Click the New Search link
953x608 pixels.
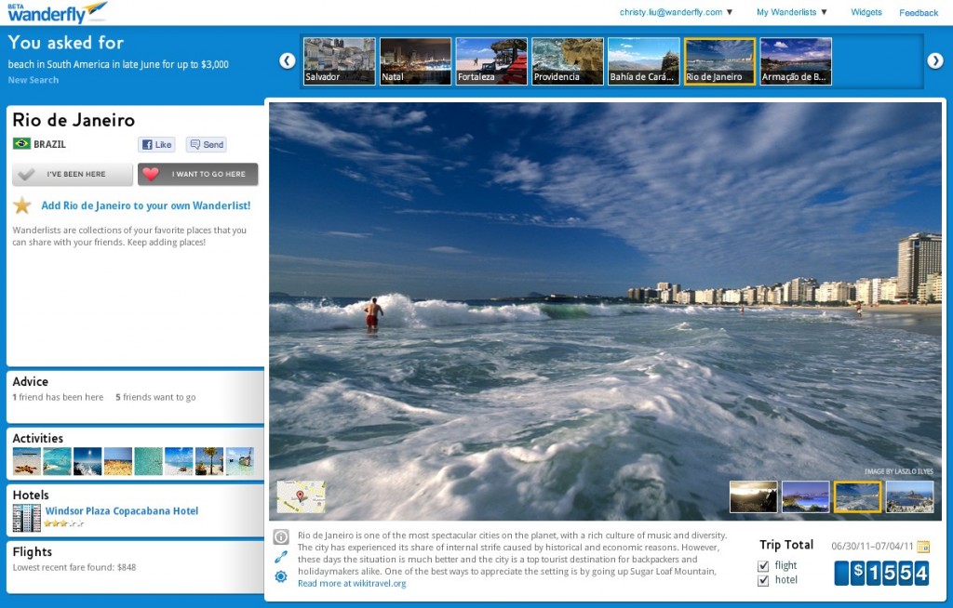34,80
